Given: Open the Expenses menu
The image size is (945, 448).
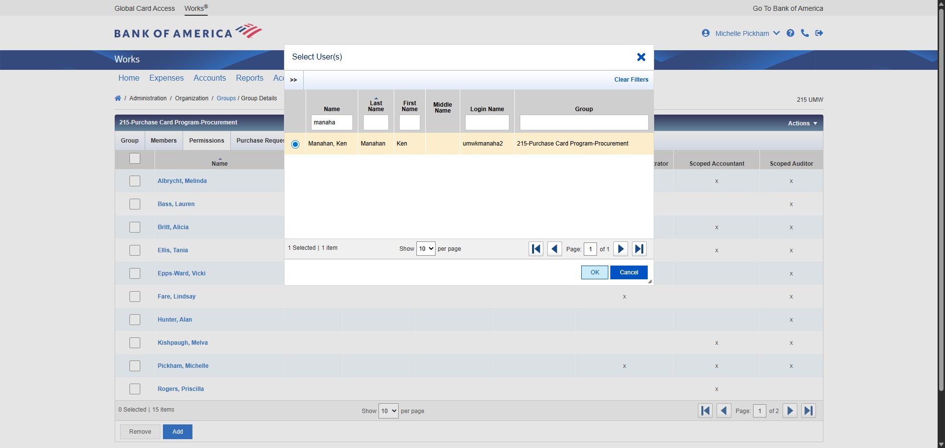Looking at the screenshot, I should [x=166, y=78].
